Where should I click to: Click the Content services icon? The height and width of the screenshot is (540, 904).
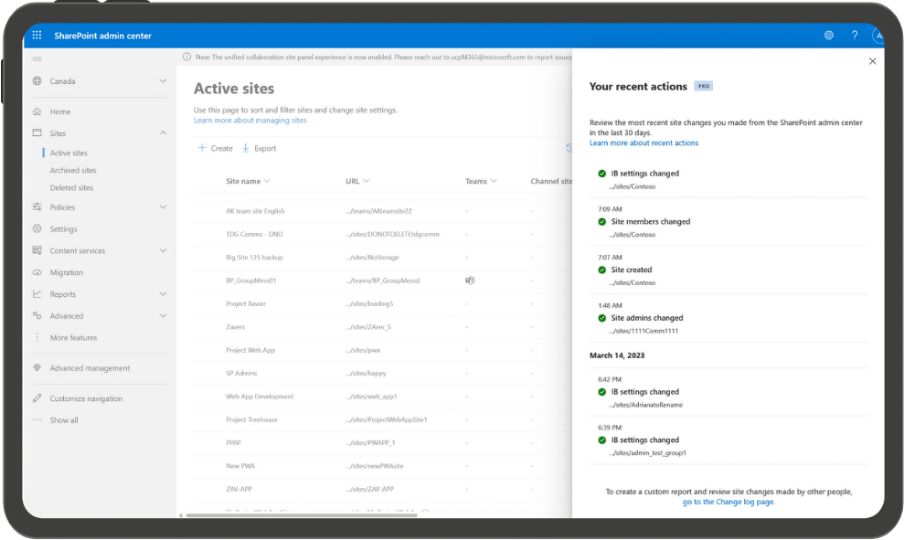37,250
